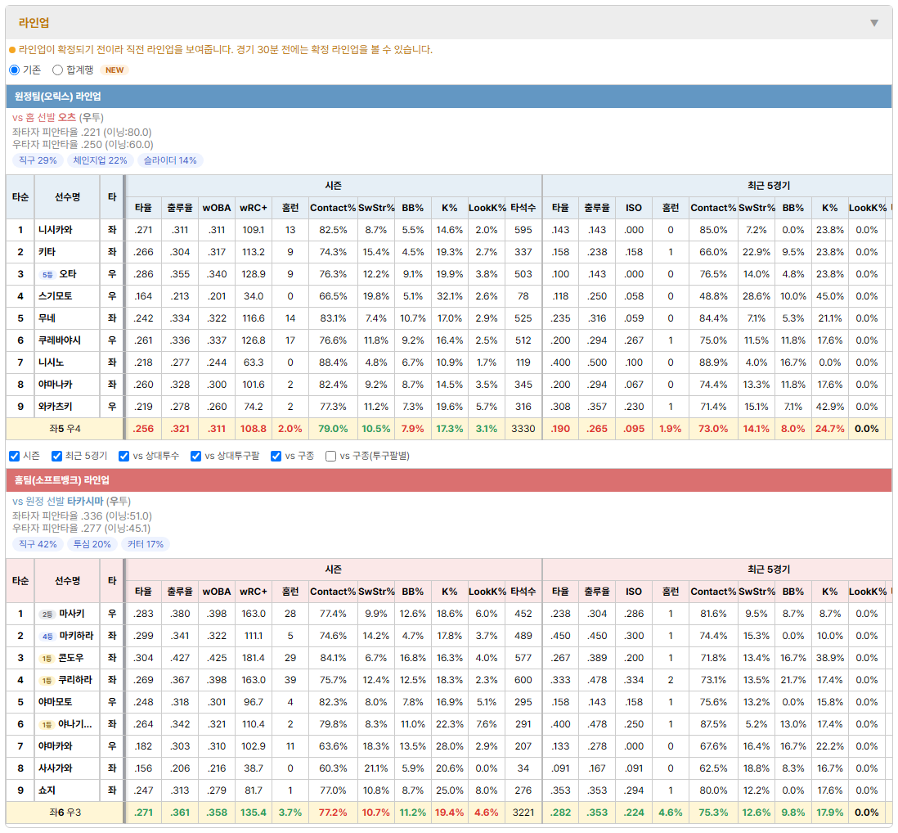This screenshot has width=898, height=833.
Task: Open away starter 타카시마 link
Action: [85, 502]
